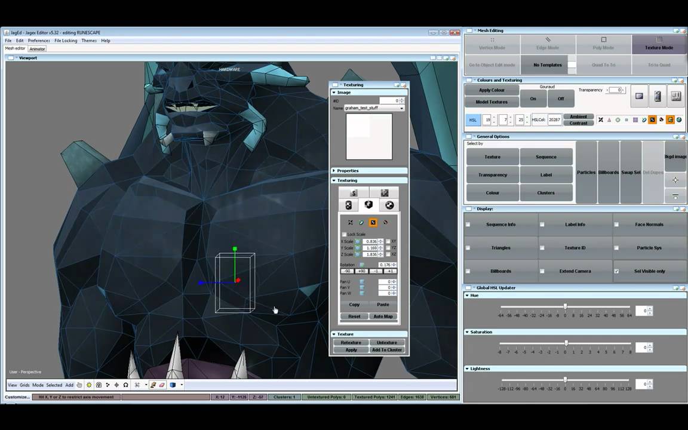Open the 'P' texturing tab icon
This screenshot has width=688, height=430.
385,193
